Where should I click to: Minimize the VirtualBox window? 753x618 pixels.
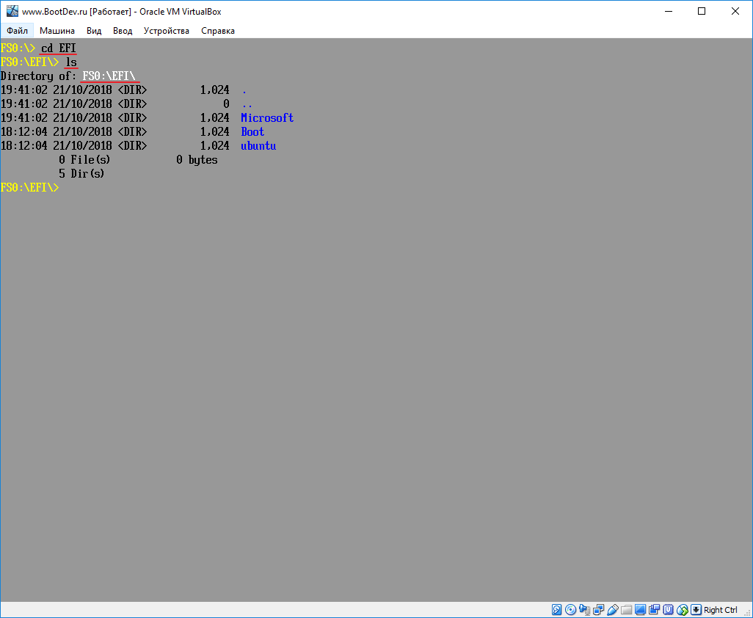click(669, 11)
